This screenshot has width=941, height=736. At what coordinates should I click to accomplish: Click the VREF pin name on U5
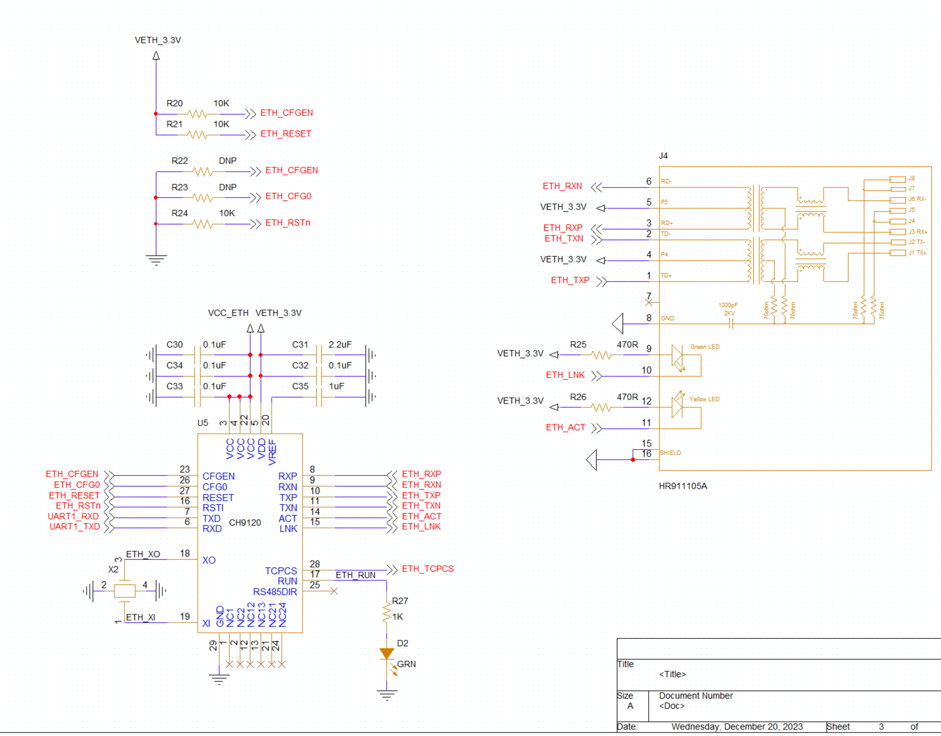(x=272, y=452)
